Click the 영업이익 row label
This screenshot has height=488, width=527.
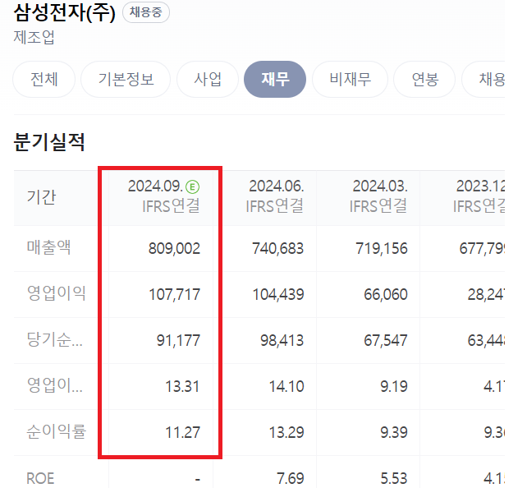[56, 293]
